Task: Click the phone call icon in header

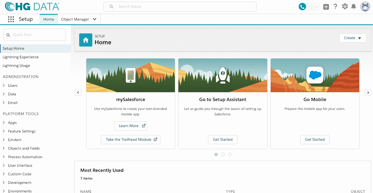Action: click(x=302, y=7)
